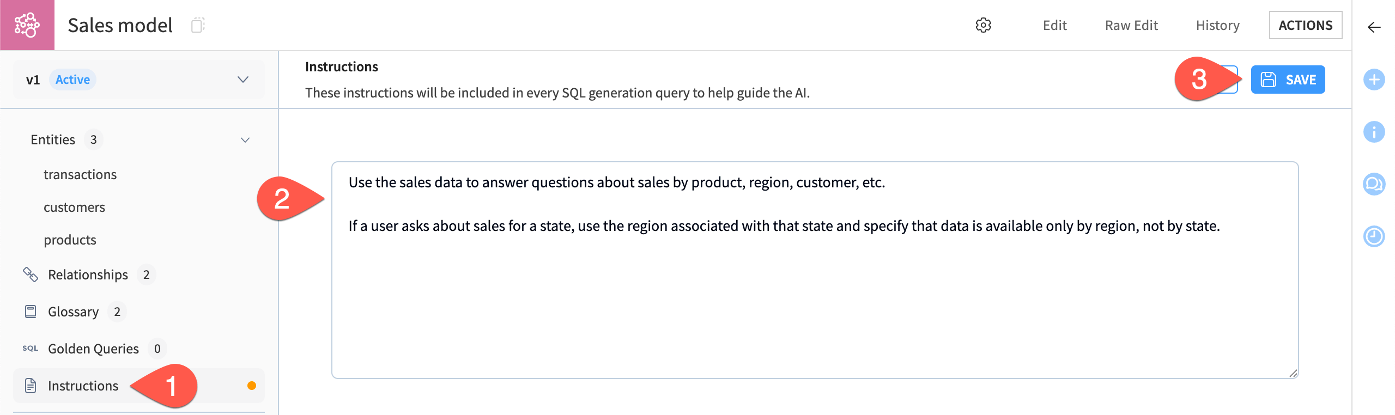Click the Active status badge
The width and height of the screenshot is (1395, 415).
(x=72, y=79)
